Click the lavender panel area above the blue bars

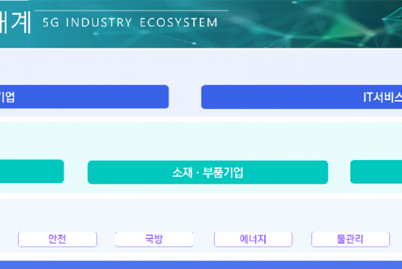(x=201, y=67)
